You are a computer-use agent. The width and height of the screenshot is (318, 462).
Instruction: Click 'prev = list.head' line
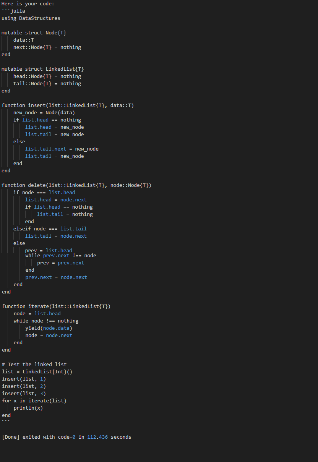pos(49,251)
